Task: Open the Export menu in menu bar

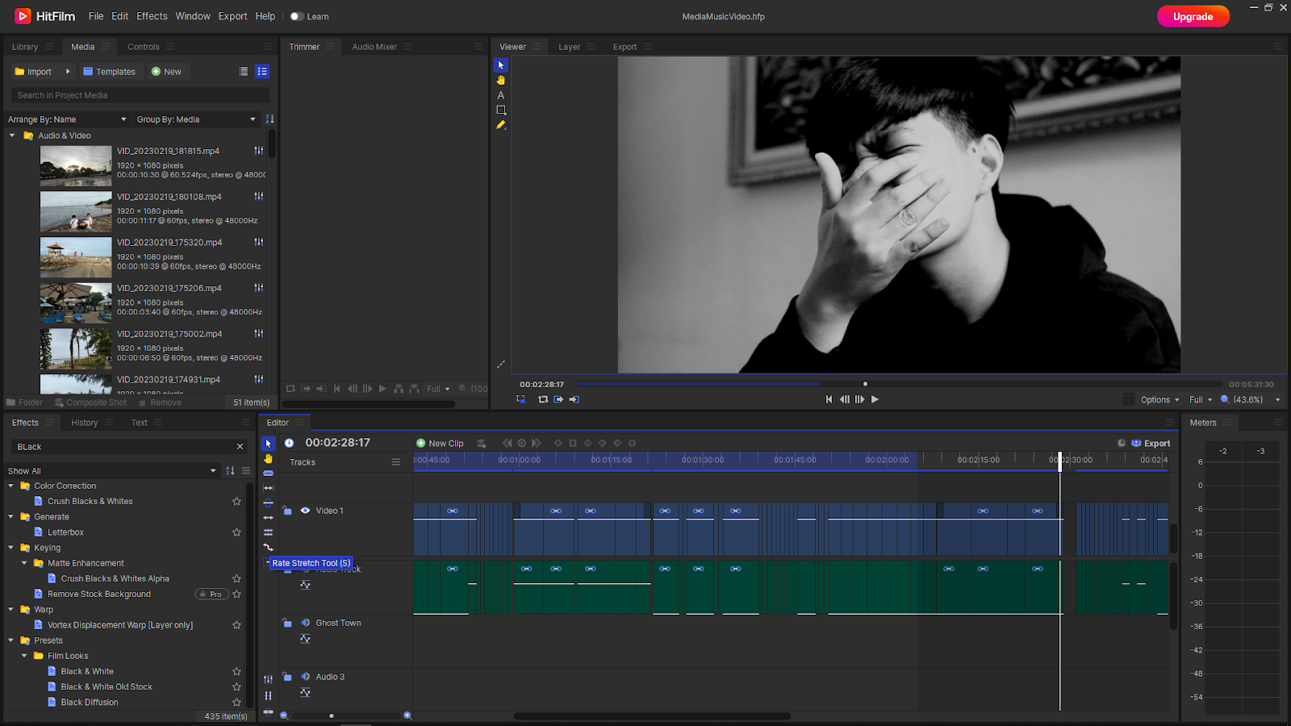Action: pyautogui.click(x=232, y=16)
